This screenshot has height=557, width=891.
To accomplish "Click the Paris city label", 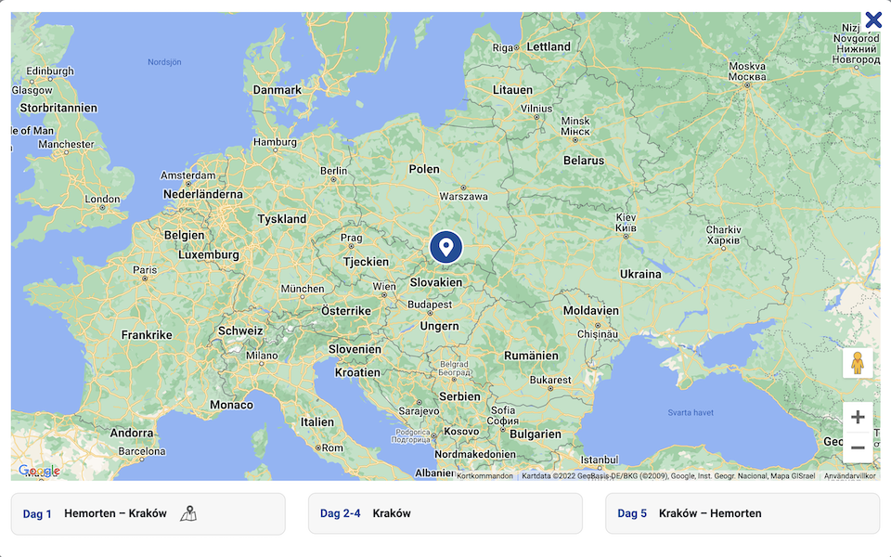I will 145,269.
